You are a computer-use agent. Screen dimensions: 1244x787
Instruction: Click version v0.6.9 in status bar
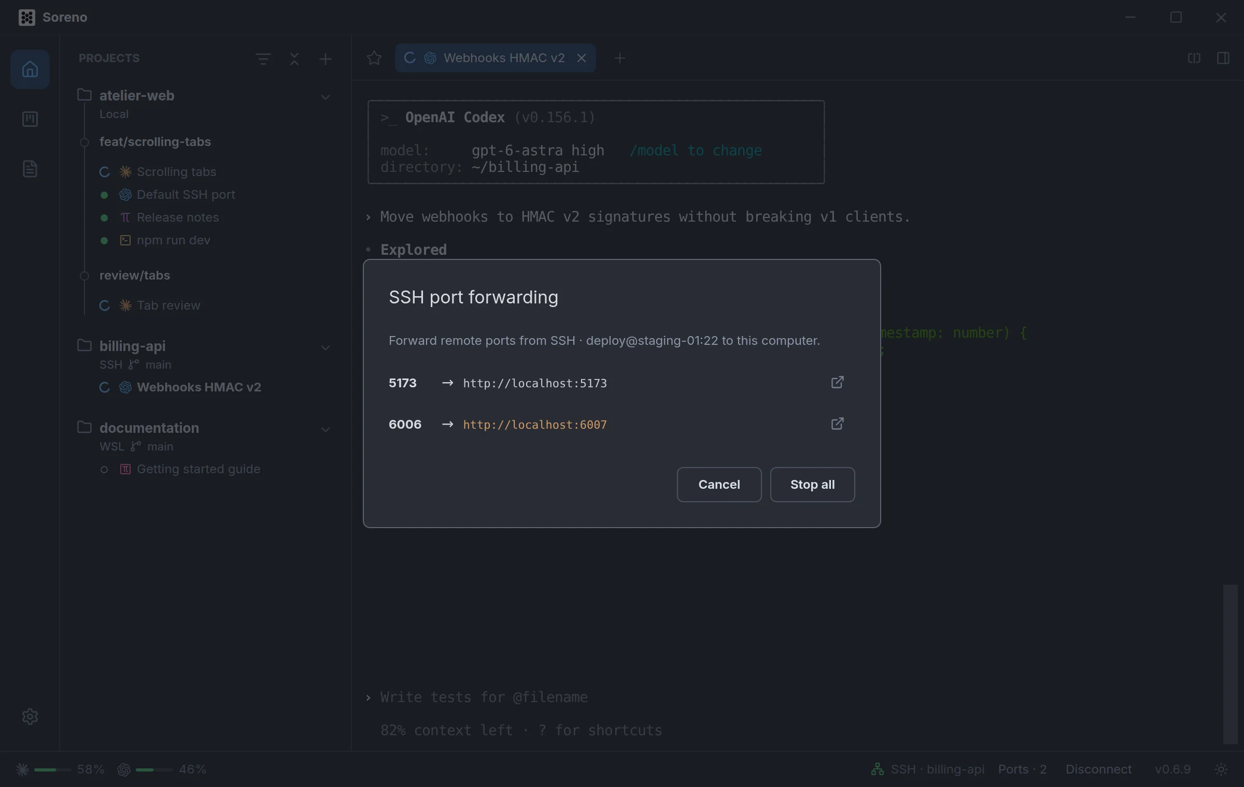point(1172,769)
